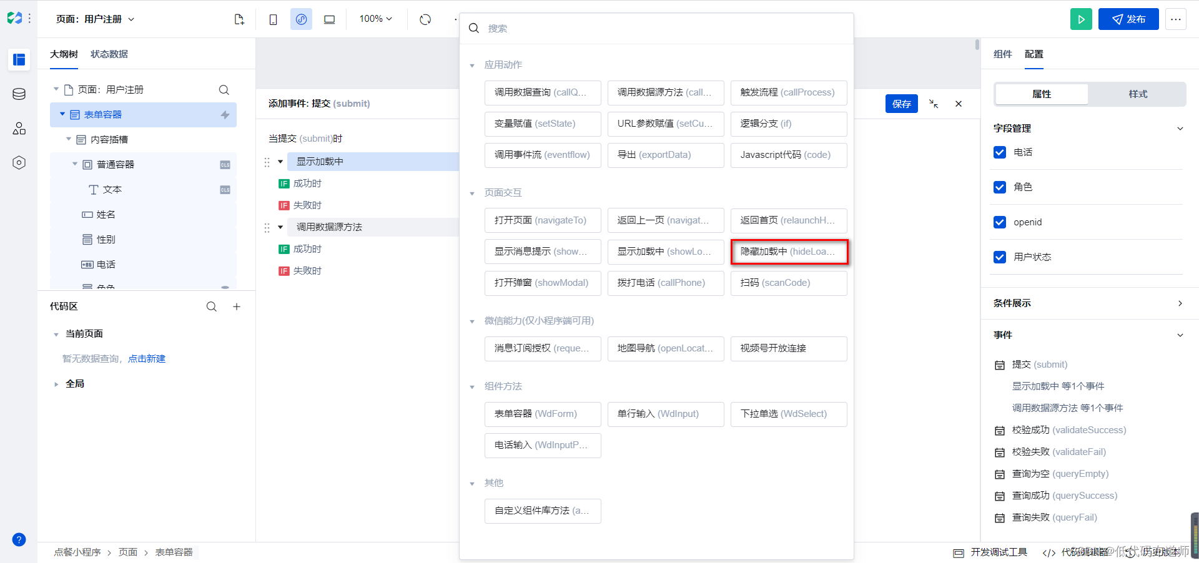
Task: Click the drag handle beside 调用数据源方法
Action: pos(267,228)
